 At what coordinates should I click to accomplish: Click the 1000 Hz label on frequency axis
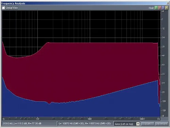90,119
